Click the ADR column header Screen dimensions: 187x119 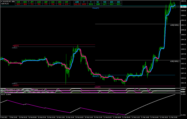pyautogui.click(x=77, y=2)
